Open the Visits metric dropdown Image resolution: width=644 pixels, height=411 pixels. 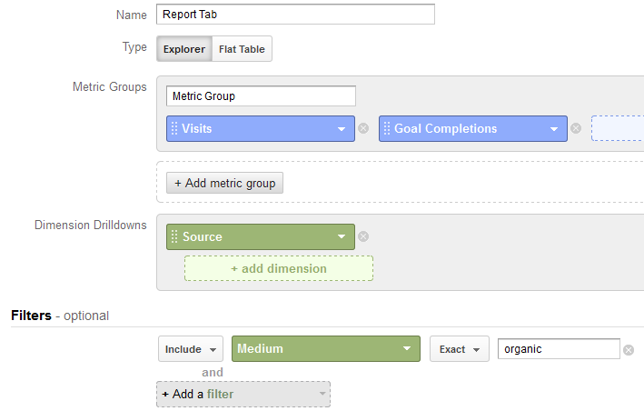point(342,129)
